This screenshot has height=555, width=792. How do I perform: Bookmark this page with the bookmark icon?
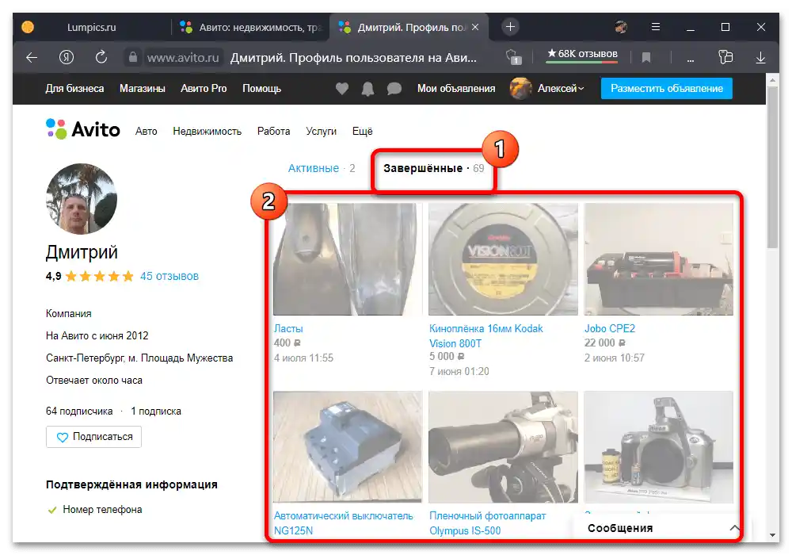646,58
